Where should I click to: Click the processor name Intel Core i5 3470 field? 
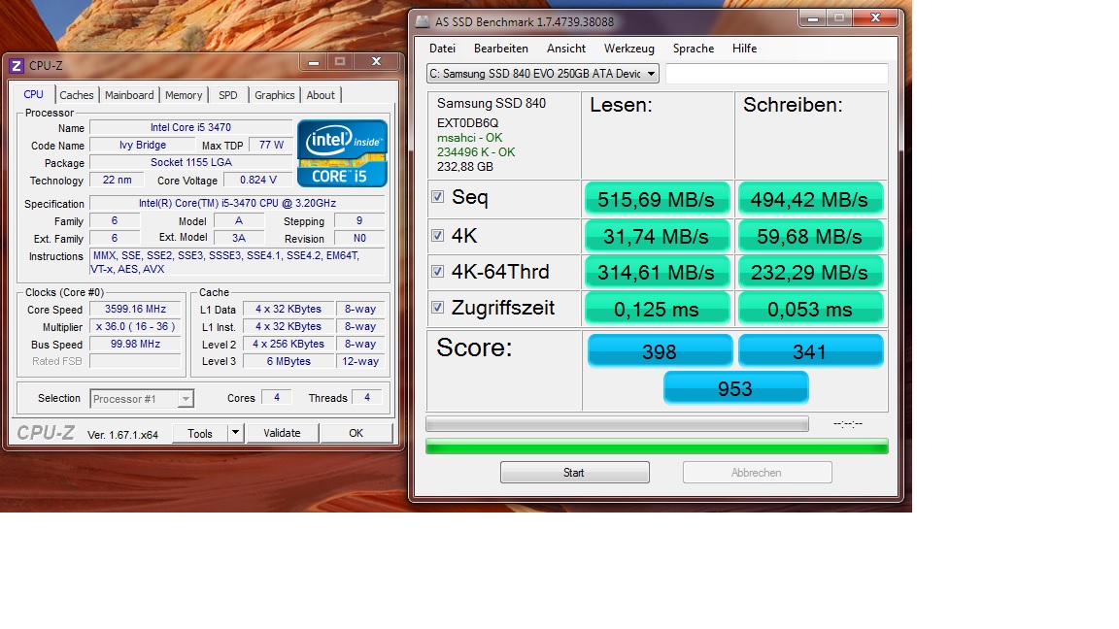[x=190, y=128]
